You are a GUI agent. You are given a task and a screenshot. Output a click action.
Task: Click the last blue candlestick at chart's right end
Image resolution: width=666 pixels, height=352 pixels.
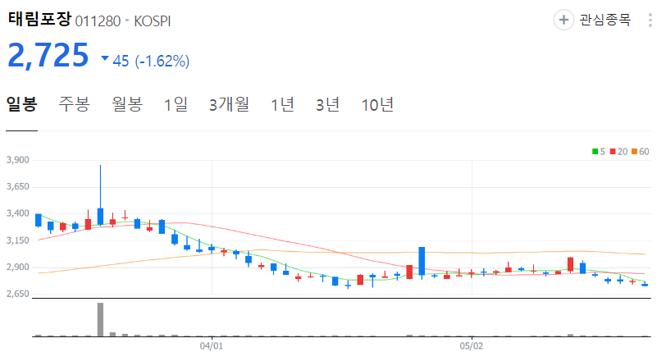[x=645, y=284]
